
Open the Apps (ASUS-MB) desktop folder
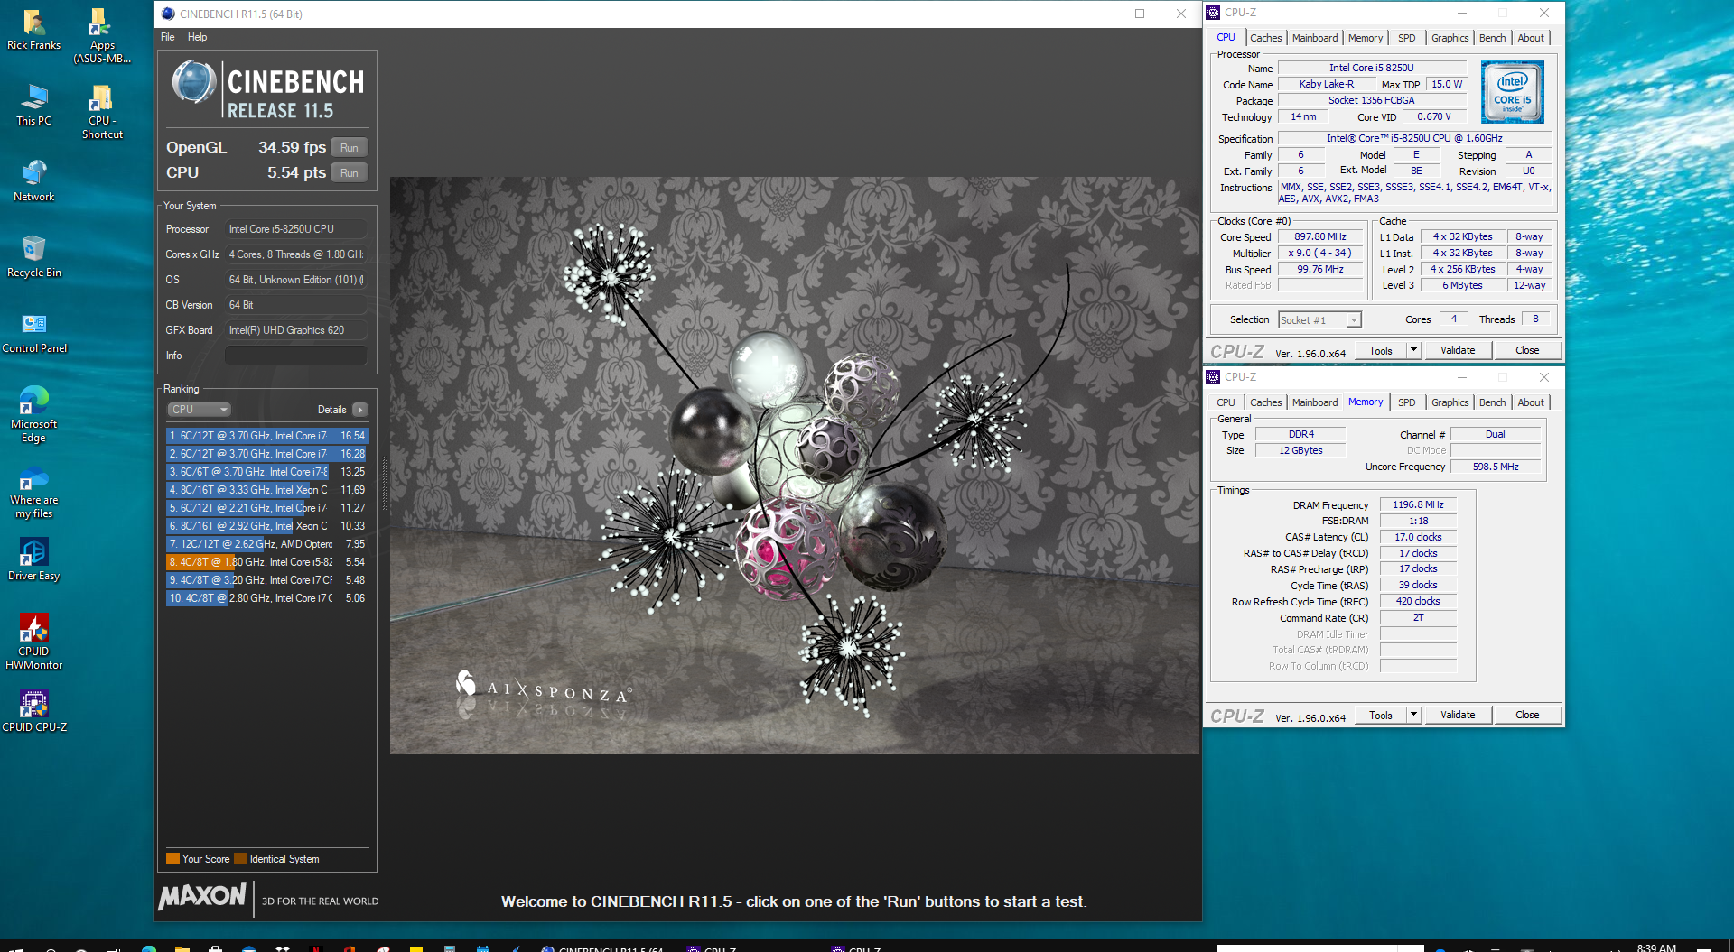(102, 36)
